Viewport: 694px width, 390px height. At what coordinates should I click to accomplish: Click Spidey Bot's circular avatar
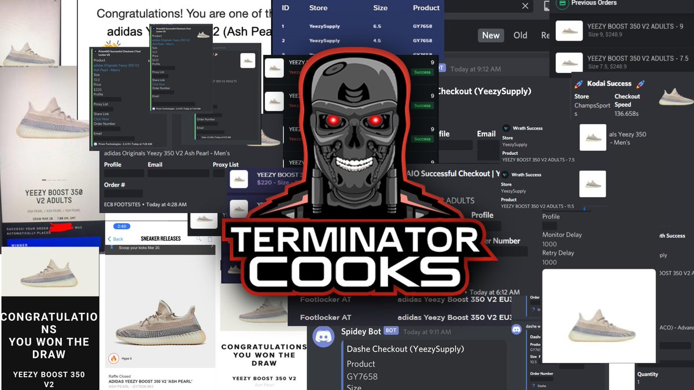click(x=323, y=336)
